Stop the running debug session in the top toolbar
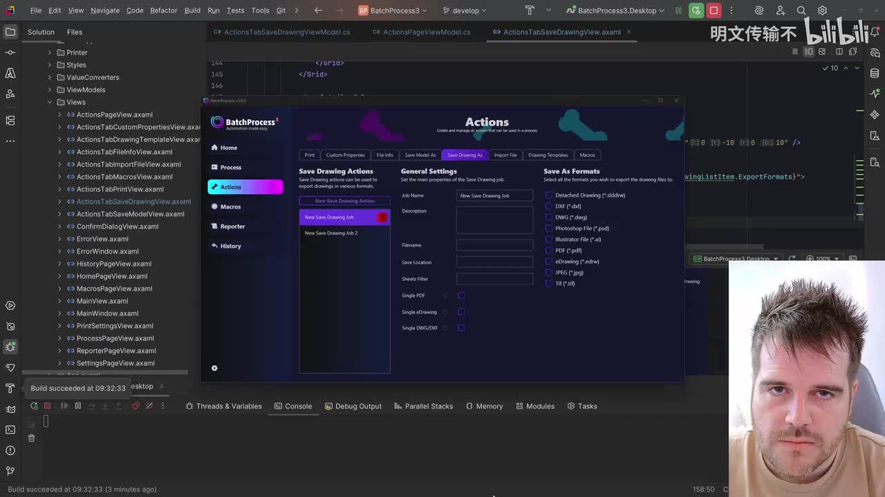Image resolution: width=885 pixels, height=497 pixels. 714,10
